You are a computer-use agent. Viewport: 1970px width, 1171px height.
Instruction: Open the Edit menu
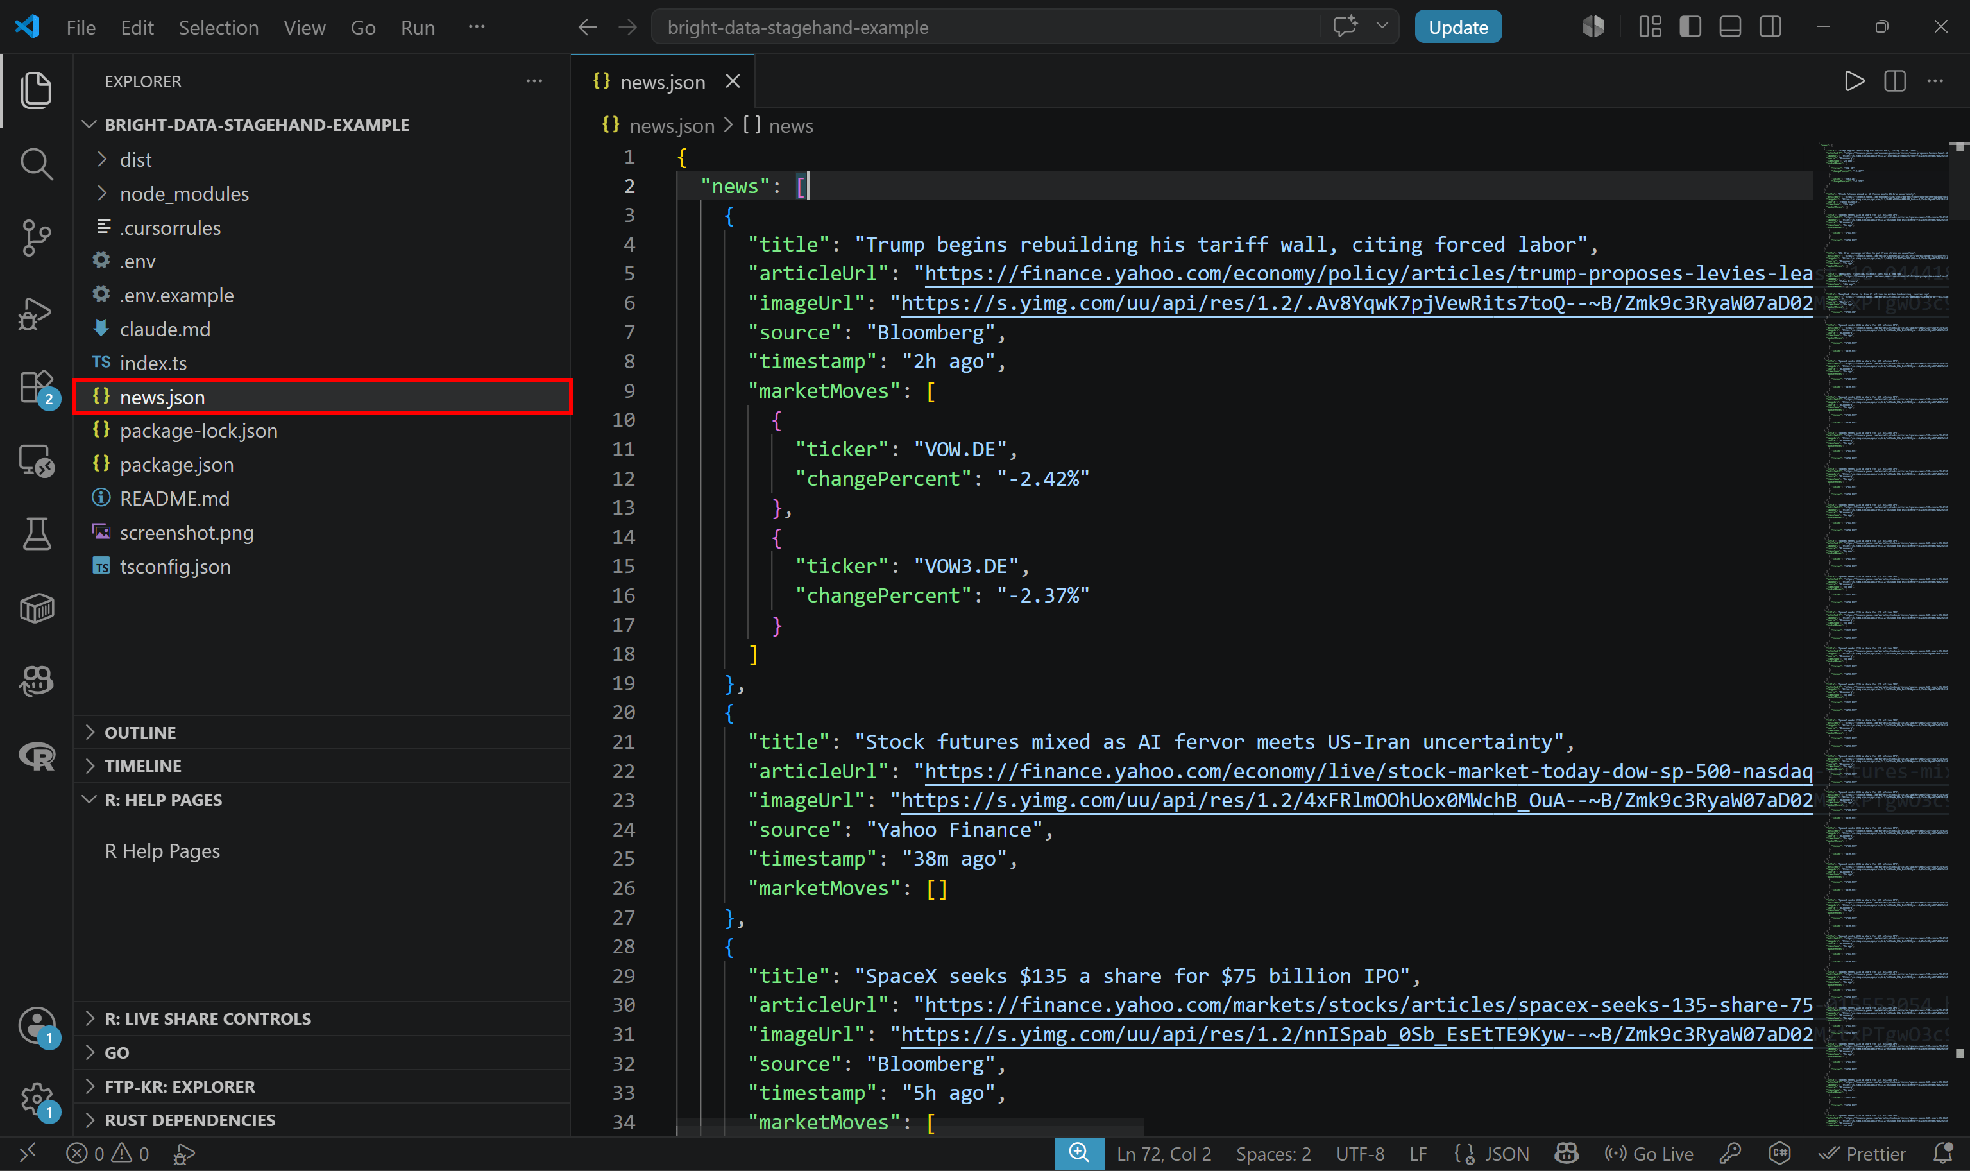137,28
